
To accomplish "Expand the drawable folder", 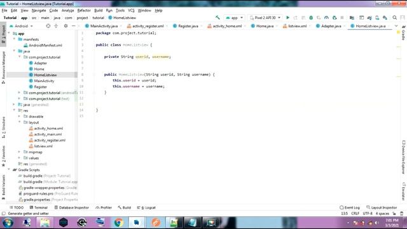I will point(19,116).
